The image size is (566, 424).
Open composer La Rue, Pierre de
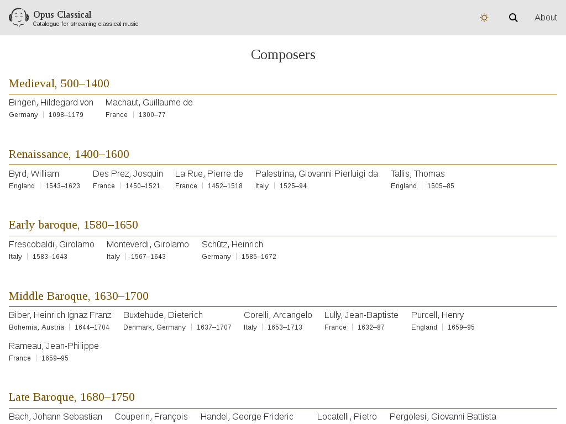point(209,173)
